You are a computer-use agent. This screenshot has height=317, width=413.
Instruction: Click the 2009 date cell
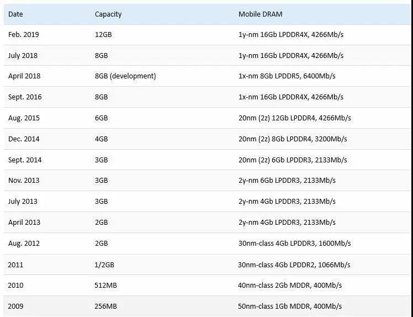click(x=16, y=307)
